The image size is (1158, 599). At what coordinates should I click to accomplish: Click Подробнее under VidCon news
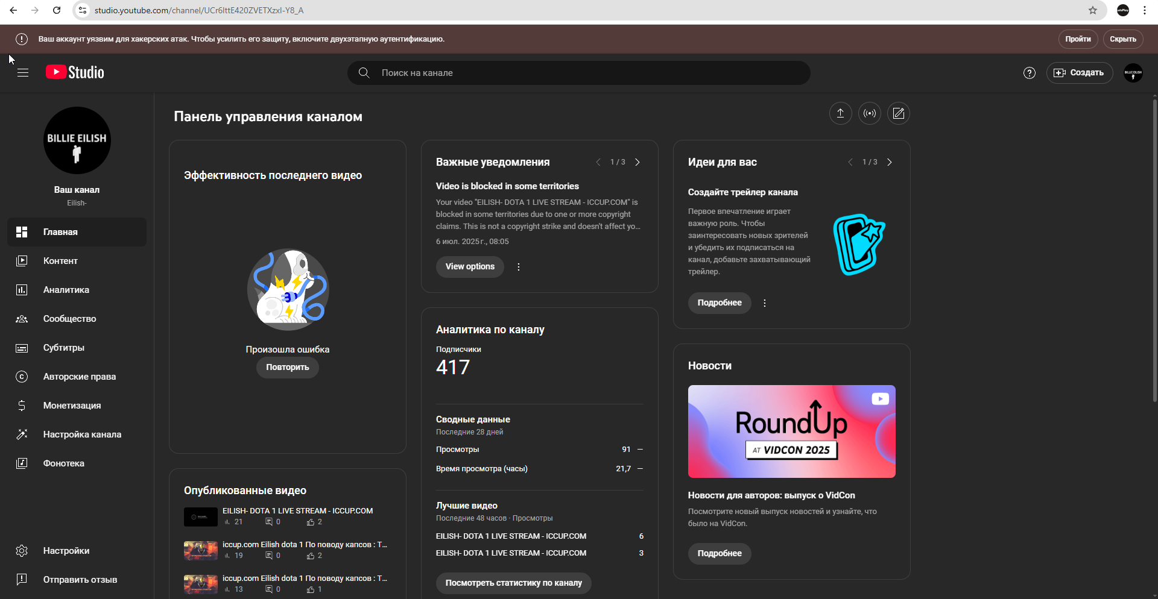720,554
